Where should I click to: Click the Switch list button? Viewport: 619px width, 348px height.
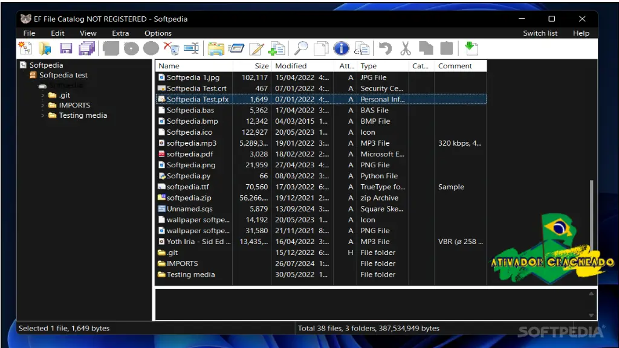pyautogui.click(x=540, y=33)
